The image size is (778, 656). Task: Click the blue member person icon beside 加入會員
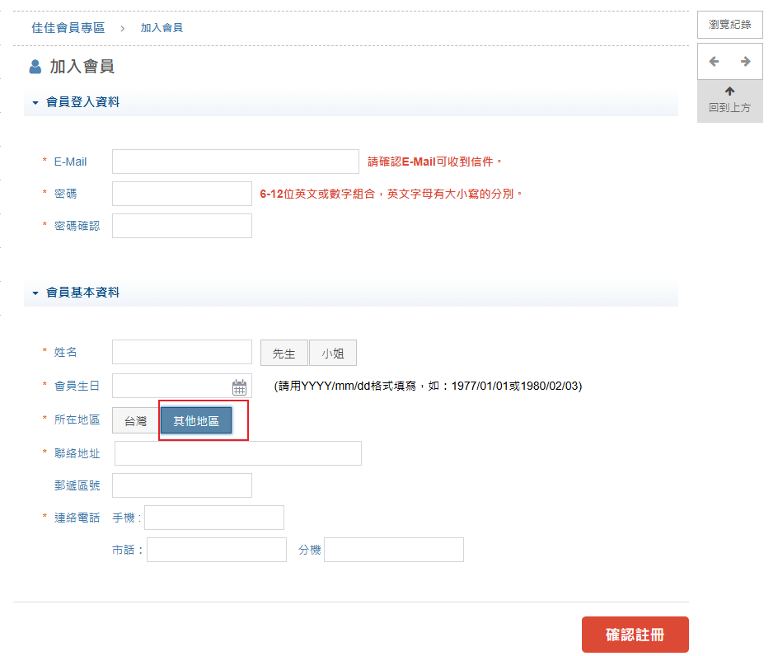(x=31, y=68)
